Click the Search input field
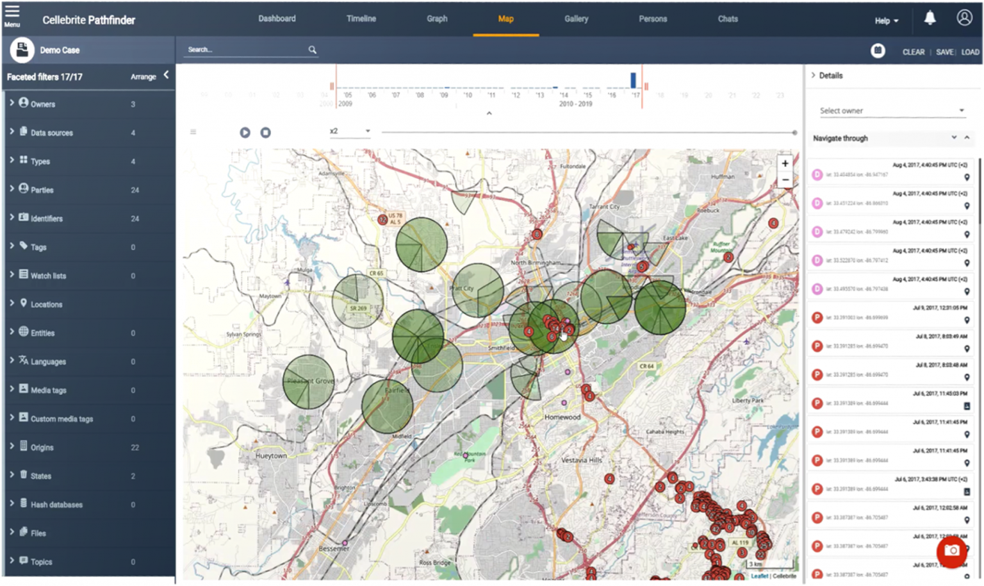This screenshot has height=586, width=984. point(243,49)
